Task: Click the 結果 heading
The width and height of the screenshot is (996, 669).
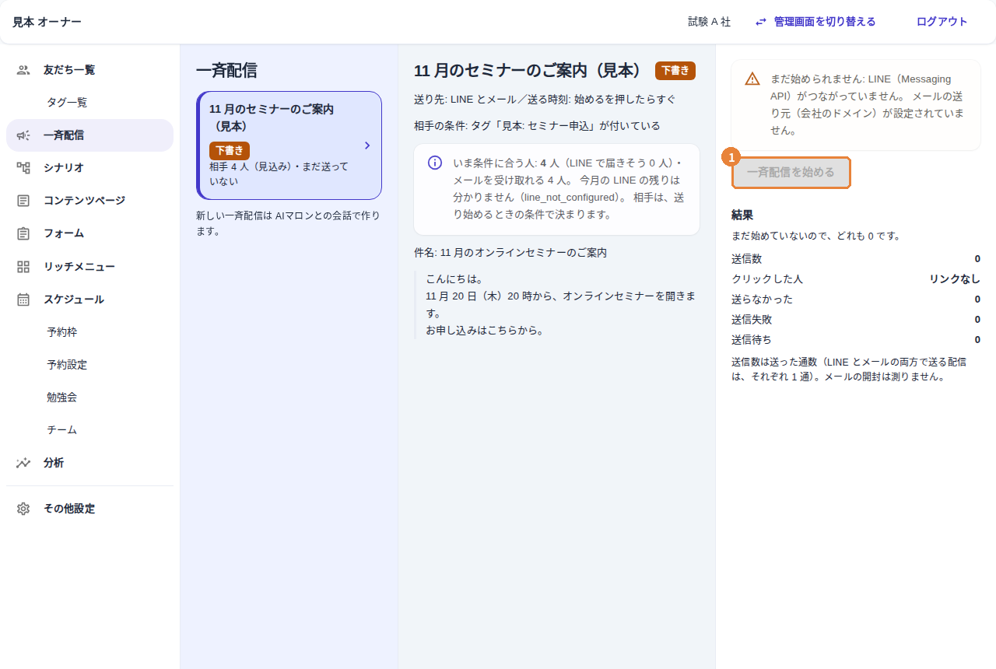Action: 742,215
